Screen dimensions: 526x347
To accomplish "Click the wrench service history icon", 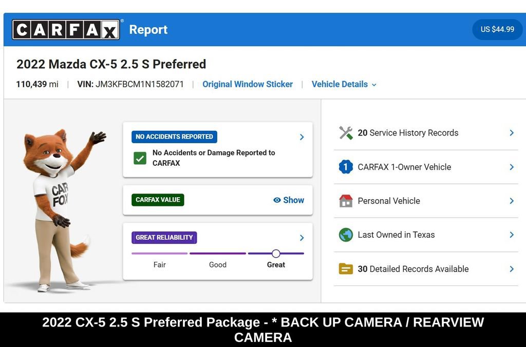I will [x=346, y=133].
